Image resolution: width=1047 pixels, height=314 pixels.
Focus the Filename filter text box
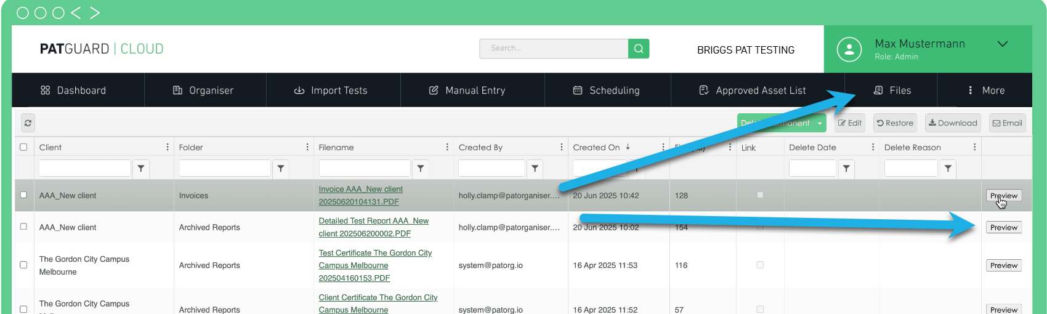coord(365,168)
